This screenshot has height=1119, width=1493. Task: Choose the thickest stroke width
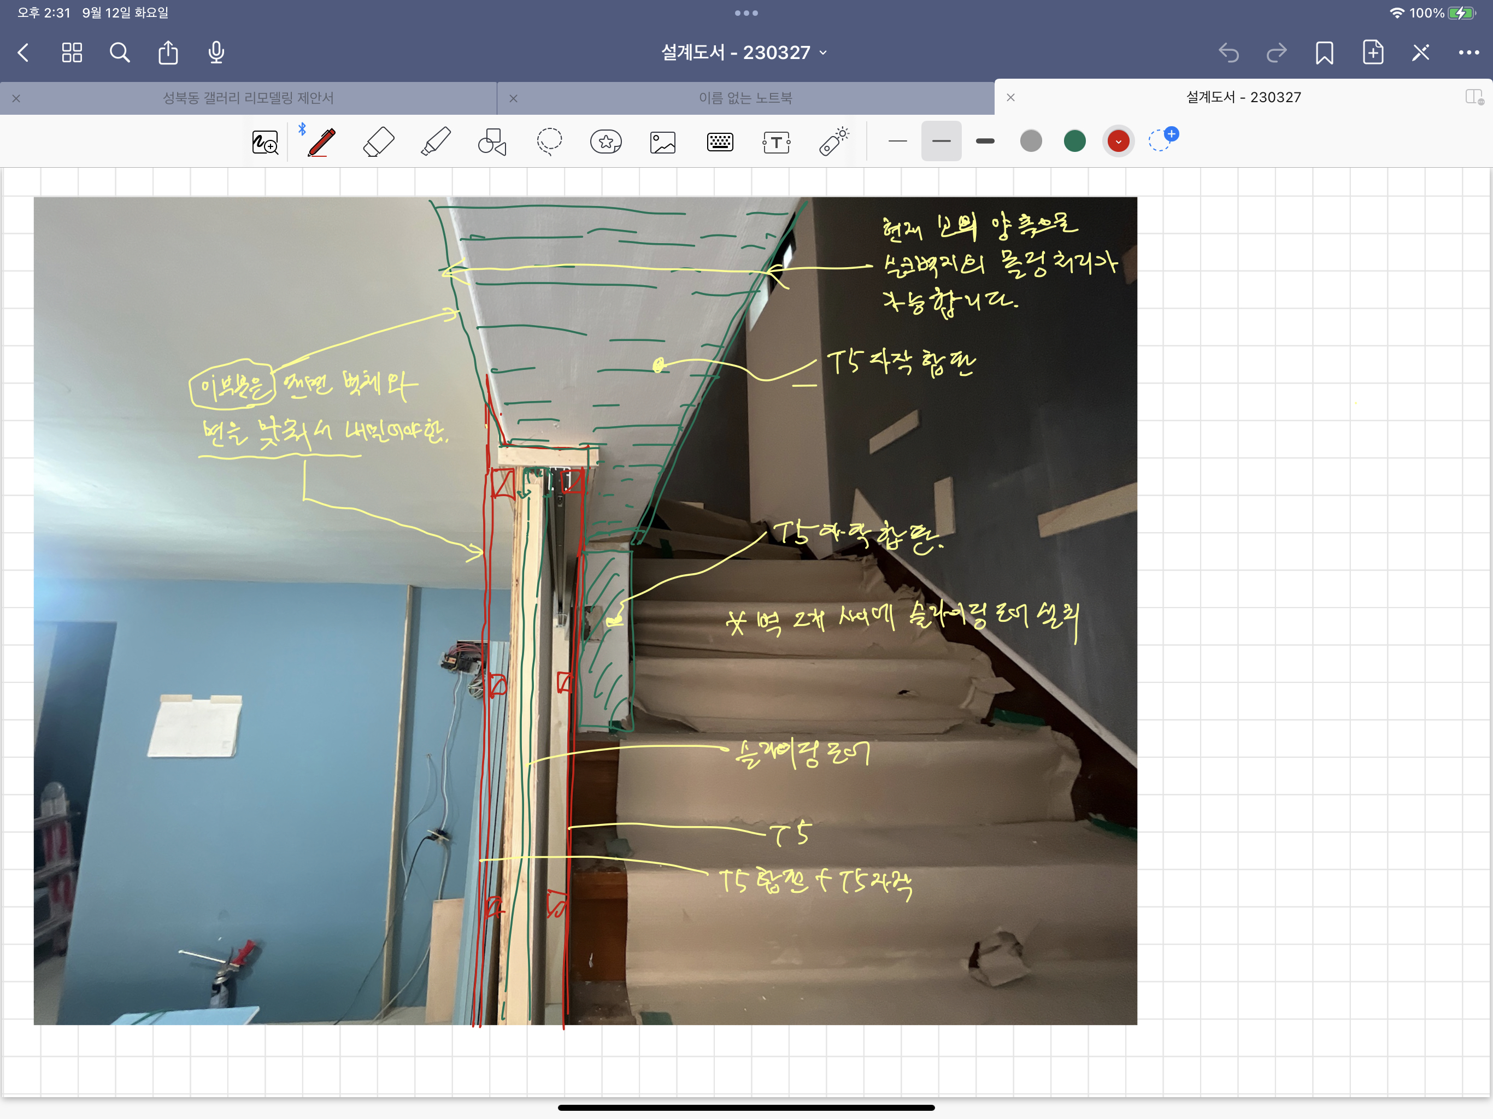pos(985,141)
